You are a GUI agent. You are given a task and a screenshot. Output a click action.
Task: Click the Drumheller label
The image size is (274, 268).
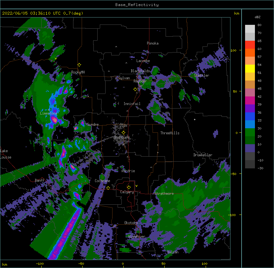click(x=203, y=155)
